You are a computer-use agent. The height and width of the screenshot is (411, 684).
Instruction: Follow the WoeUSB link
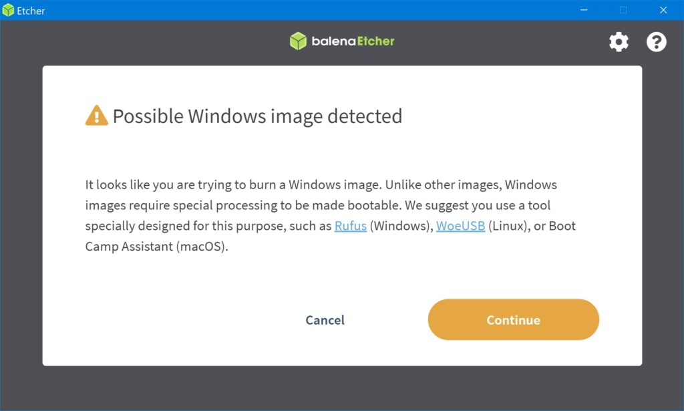tap(460, 226)
